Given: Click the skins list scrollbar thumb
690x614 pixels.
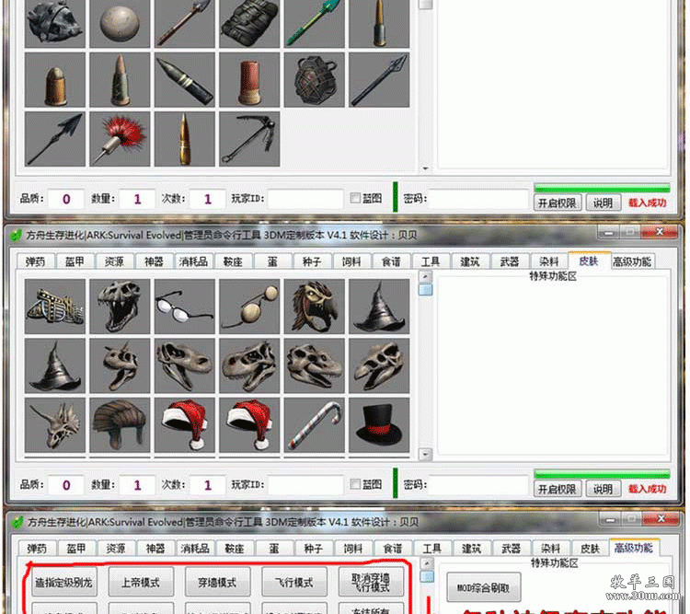Looking at the screenshot, I should pyautogui.click(x=425, y=289).
